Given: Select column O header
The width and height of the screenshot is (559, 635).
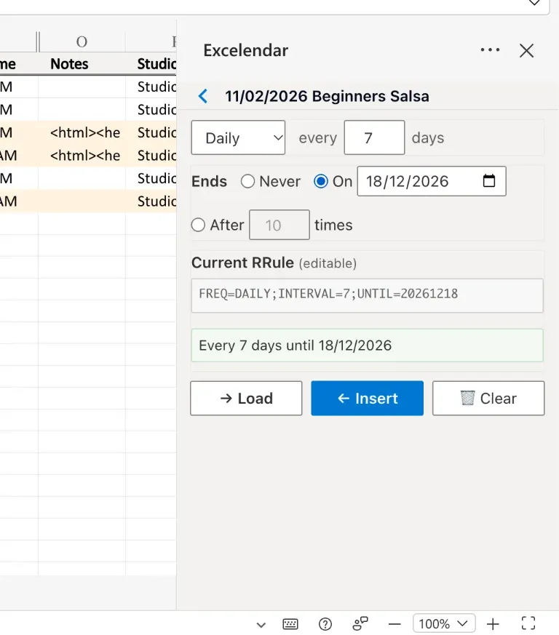Looking at the screenshot, I should [82, 41].
